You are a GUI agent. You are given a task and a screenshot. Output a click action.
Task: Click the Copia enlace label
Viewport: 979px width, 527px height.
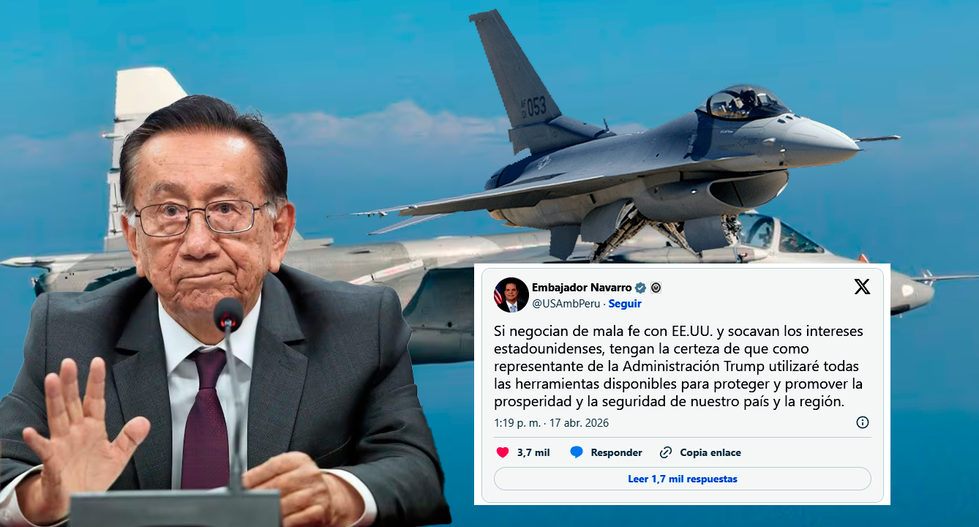pos(710,452)
